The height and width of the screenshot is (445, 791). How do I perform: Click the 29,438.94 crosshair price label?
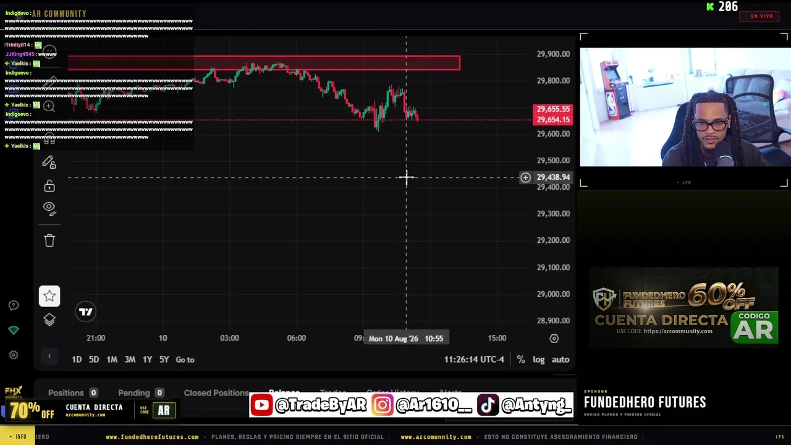(x=553, y=177)
